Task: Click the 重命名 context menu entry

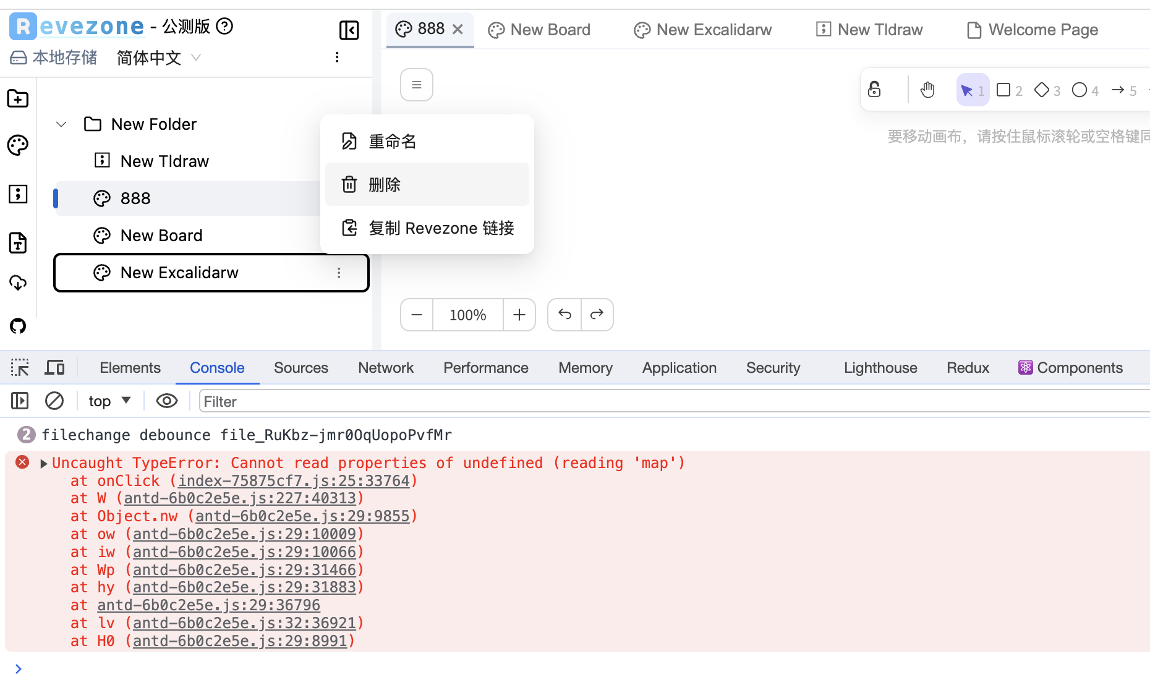Action: (x=392, y=141)
